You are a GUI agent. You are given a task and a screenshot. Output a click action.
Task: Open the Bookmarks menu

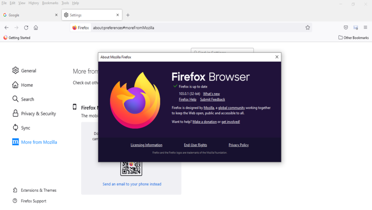(50, 3)
